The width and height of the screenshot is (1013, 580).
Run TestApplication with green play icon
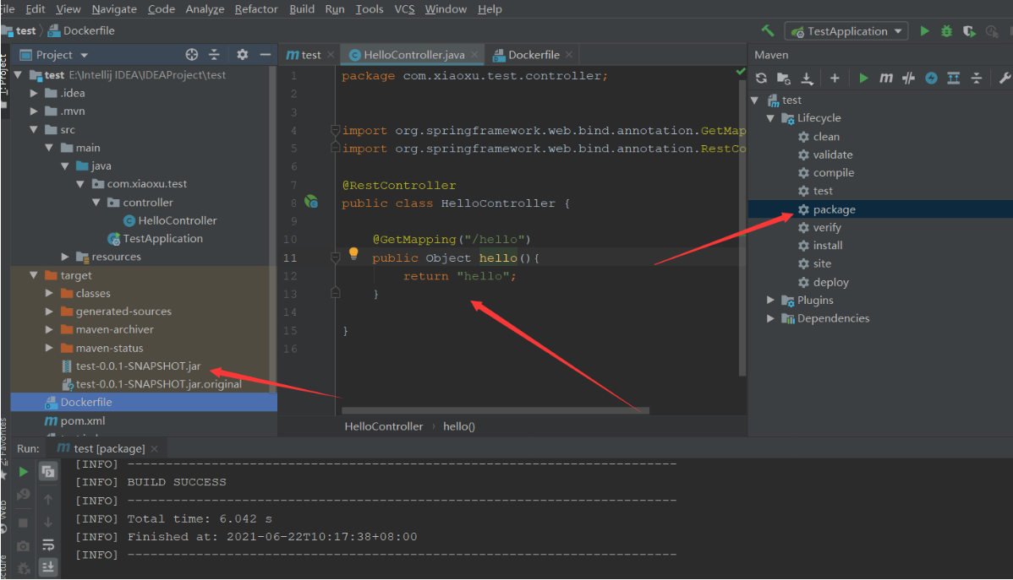click(x=924, y=31)
